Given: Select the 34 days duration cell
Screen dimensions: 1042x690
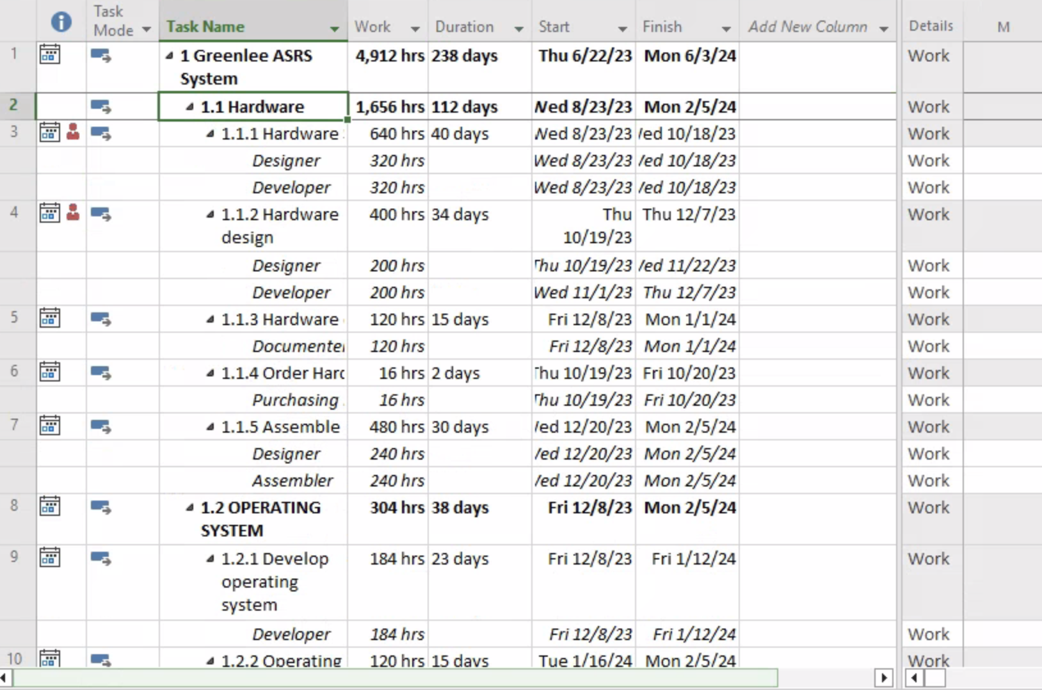Looking at the screenshot, I should [479, 226].
